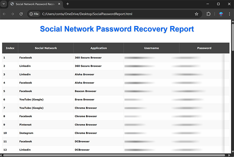Minimize the browser window

(x=208, y=4)
